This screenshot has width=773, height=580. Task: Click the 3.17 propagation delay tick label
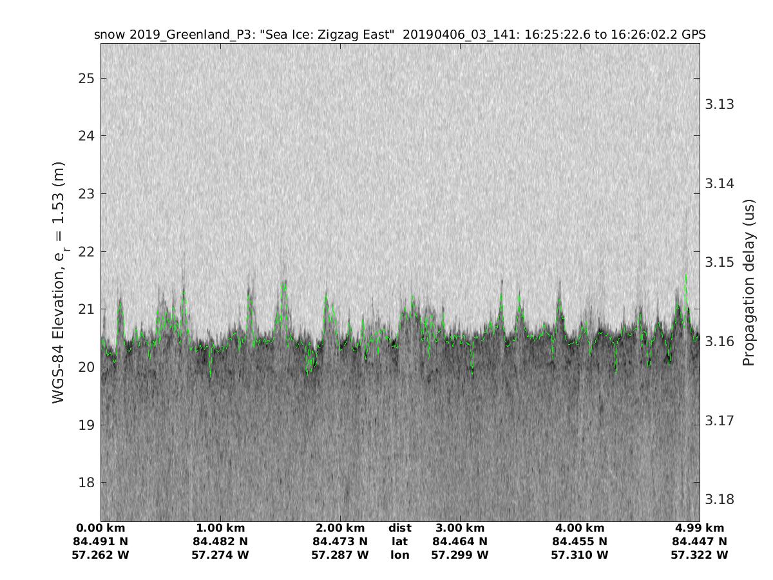click(720, 421)
